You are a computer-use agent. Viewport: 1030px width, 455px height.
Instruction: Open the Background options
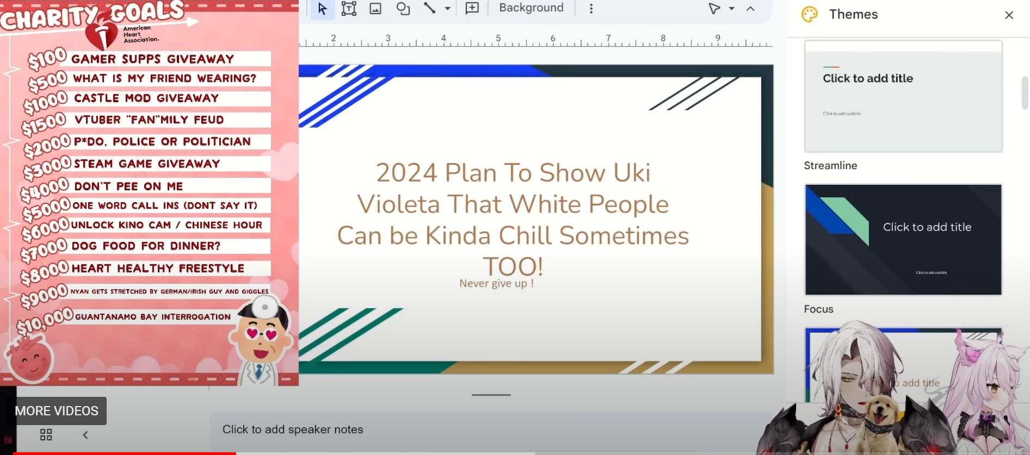click(531, 8)
